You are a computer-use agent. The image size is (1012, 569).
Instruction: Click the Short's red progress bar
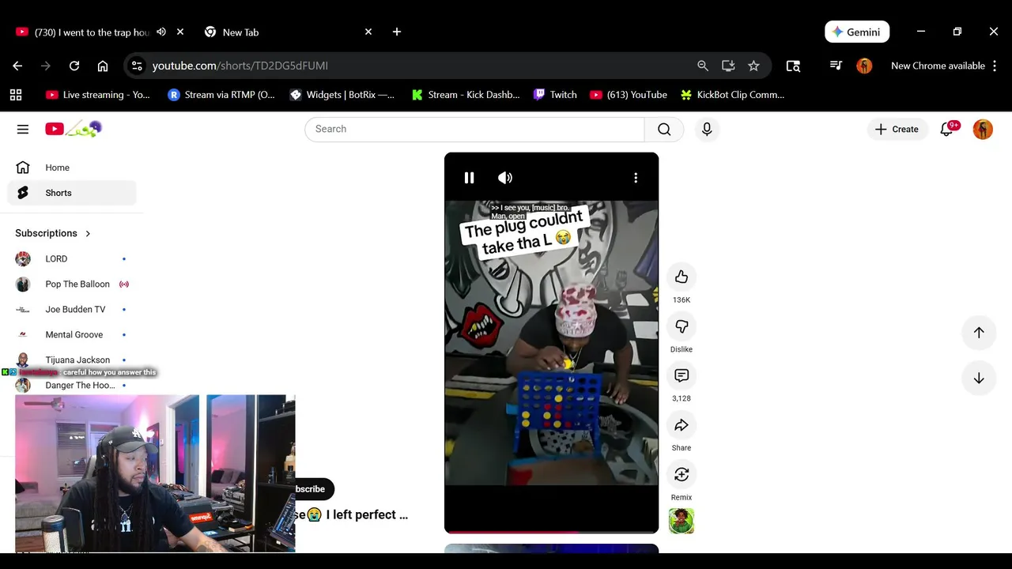click(x=551, y=532)
